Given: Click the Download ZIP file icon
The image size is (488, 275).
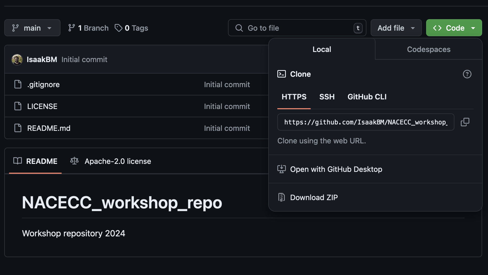Looking at the screenshot, I should click(282, 197).
